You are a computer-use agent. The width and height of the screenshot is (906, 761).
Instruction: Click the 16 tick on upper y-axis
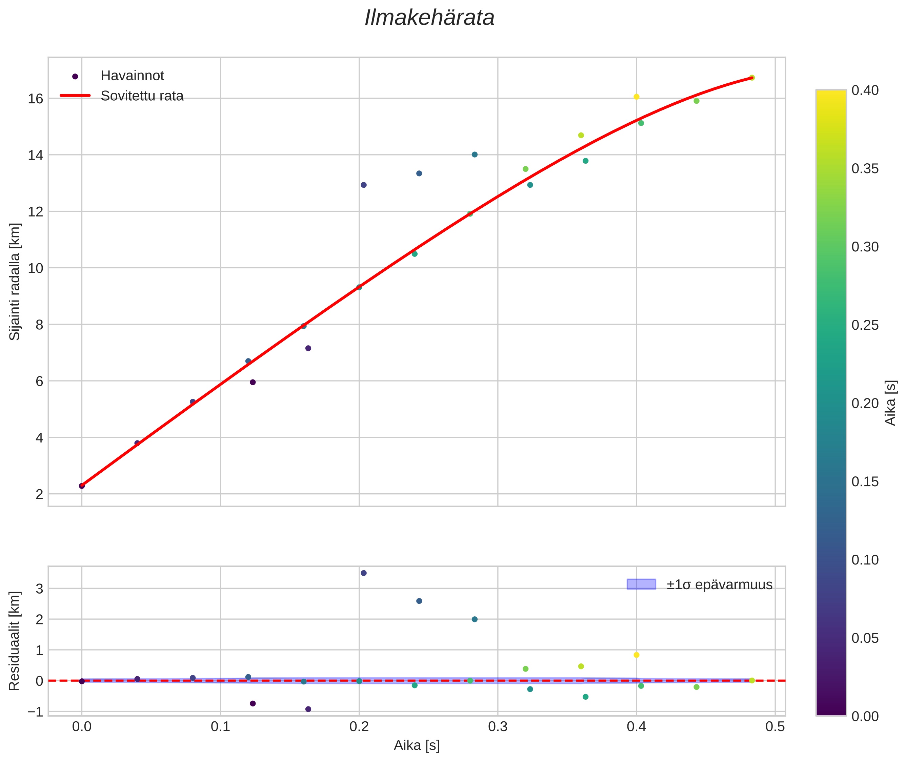36,99
